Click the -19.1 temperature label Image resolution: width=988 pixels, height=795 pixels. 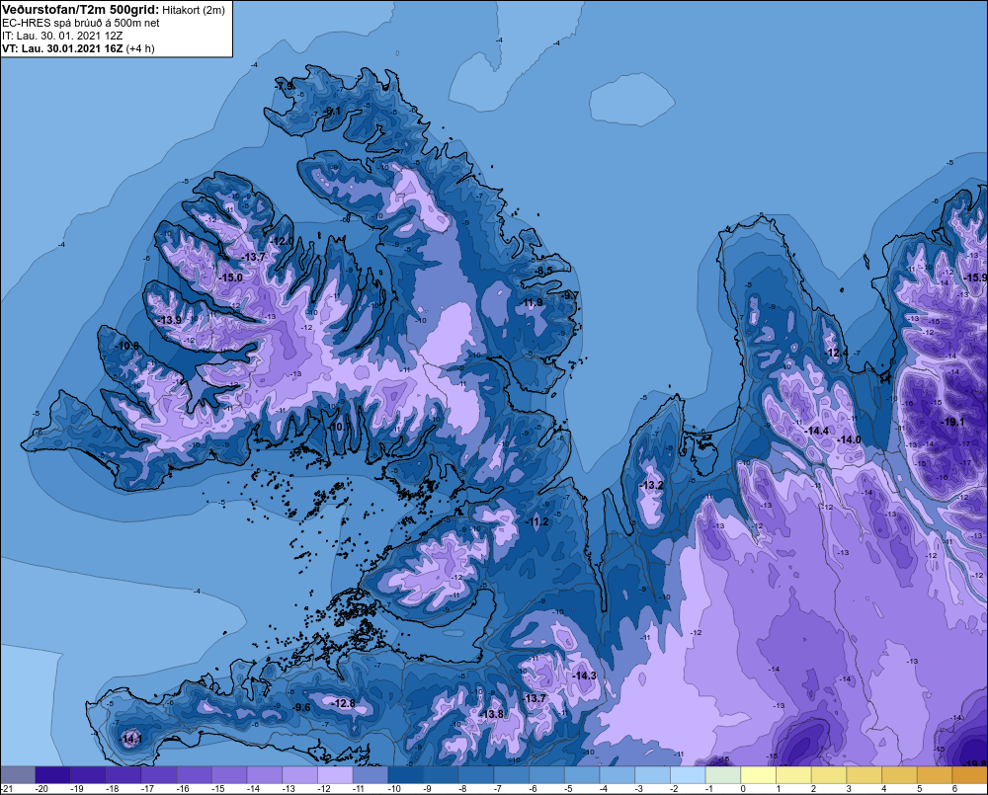[952, 422]
